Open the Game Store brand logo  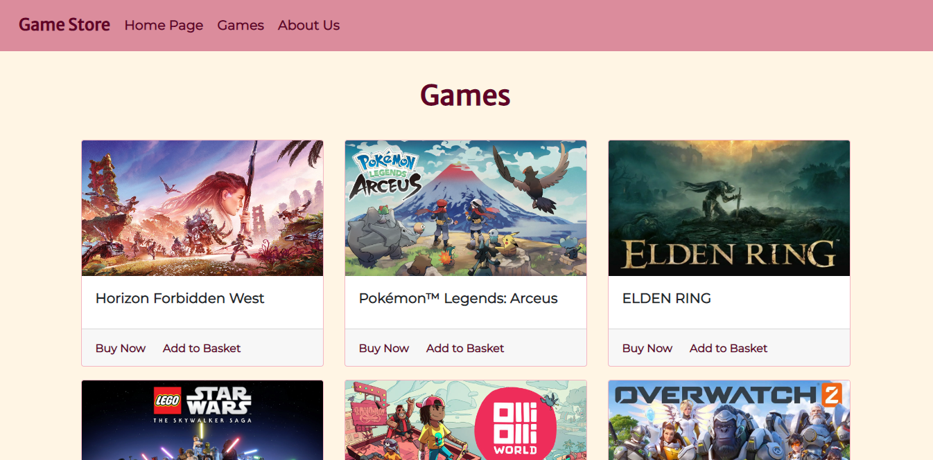[x=64, y=25]
